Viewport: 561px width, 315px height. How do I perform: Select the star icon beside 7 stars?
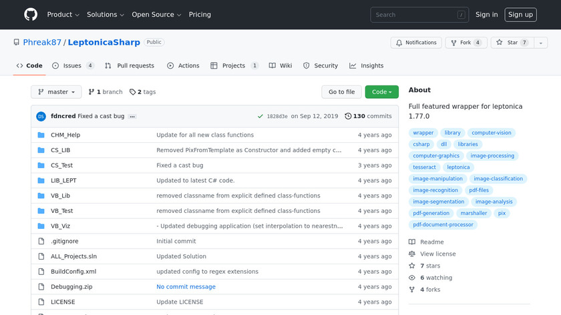coord(412,266)
